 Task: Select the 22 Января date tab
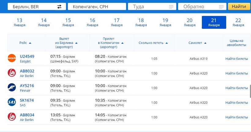(x=238, y=22)
